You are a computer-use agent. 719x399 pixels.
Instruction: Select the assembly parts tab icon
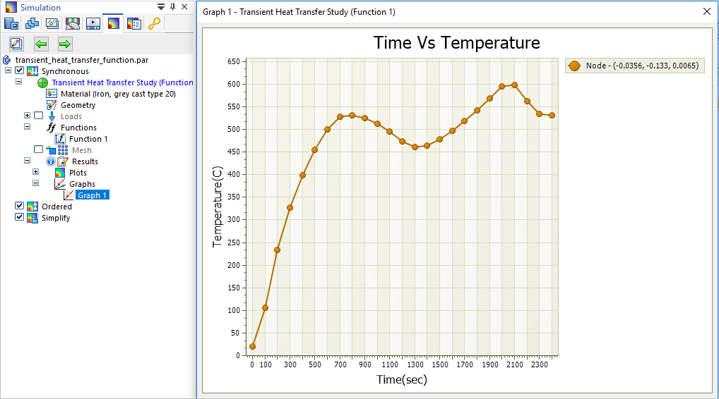tap(32, 23)
